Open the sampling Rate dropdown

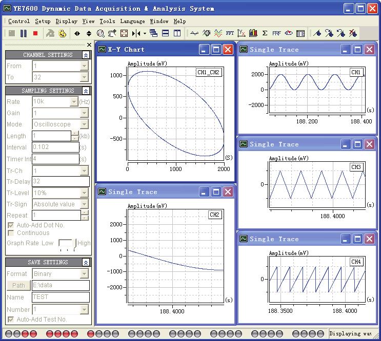pos(74,101)
